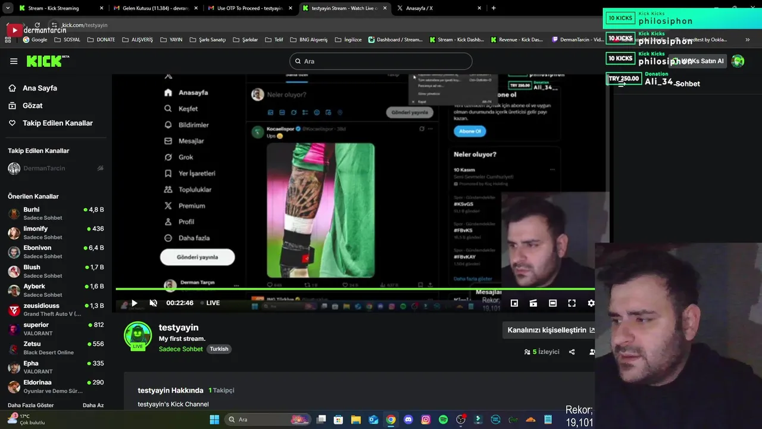Screen dimensions: 762x429
Task: Close the Anasayfa / X tab
Action: [479, 8]
